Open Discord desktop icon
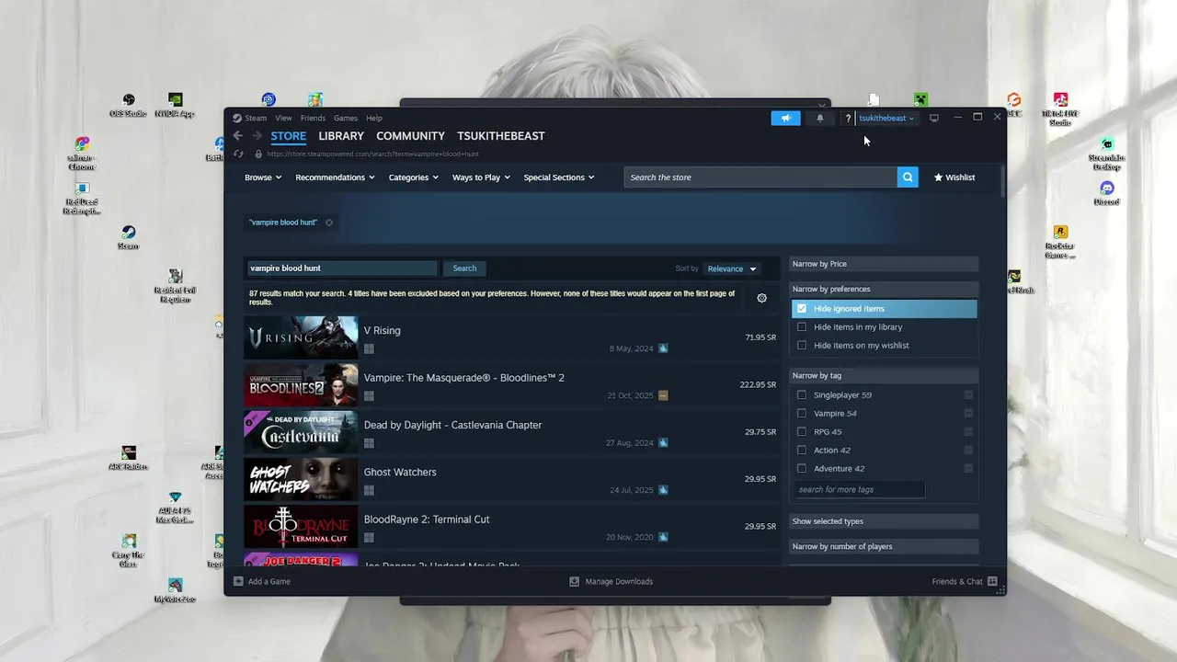The height and width of the screenshot is (662, 1177). pos(1107,193)
